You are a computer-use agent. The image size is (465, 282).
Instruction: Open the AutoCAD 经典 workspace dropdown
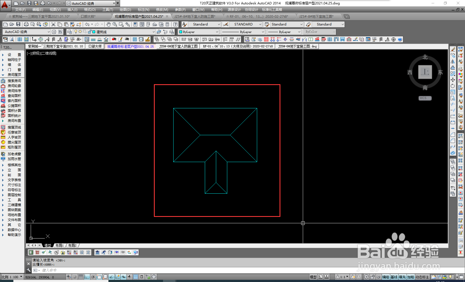coord(27,32)
